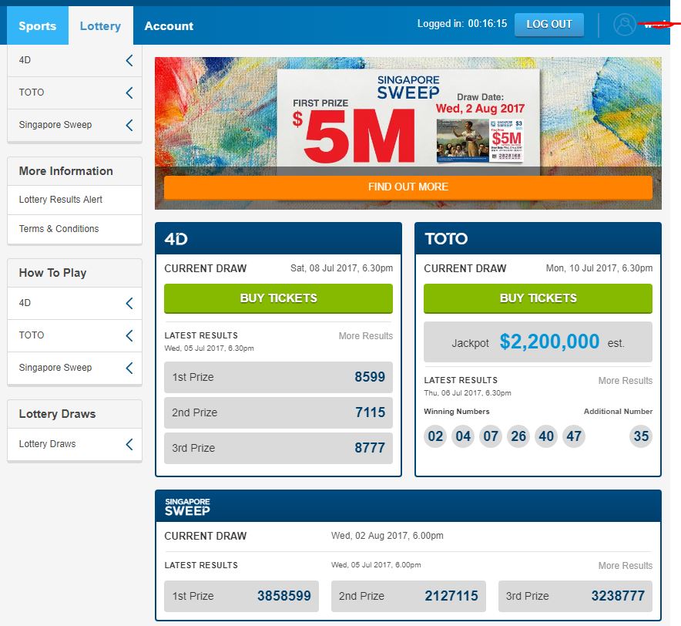Image resolution: width=681 pixels, height=626 pixels.
Task: Click the Singapore Sweep logo in bottom card header
Action: pos(187,507)
